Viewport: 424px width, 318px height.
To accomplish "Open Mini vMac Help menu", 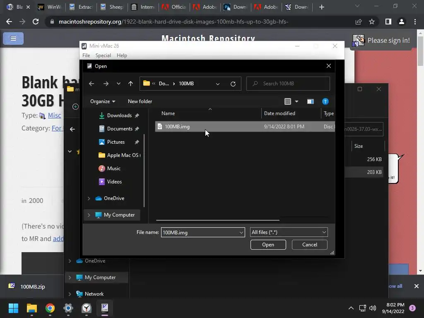I will (122, 55).
